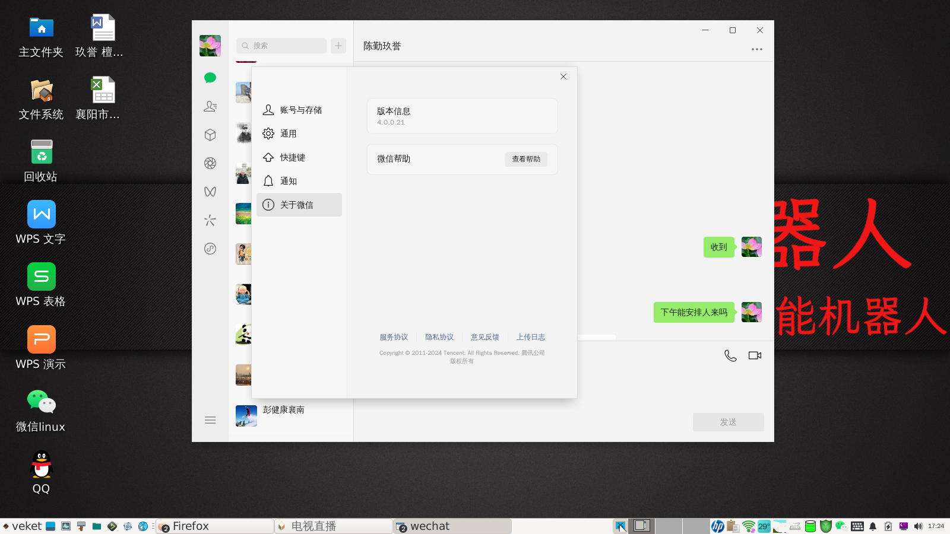The width and height of the screenshot is (950, 534).
Task: Click the 查看帮助 button
Action: click(526, 159)
